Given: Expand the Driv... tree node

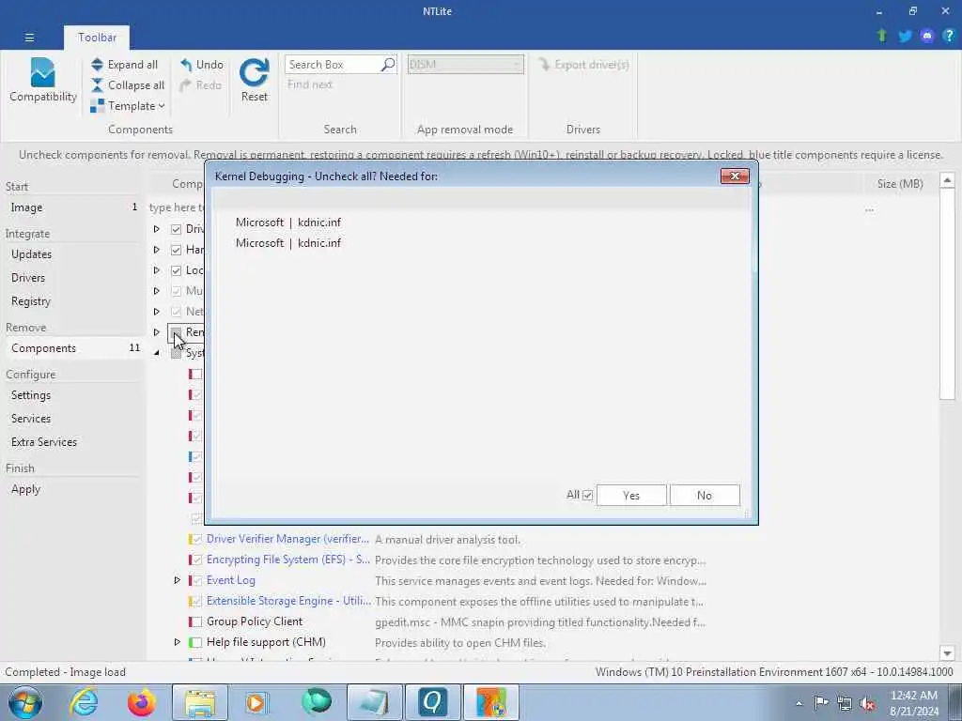Looking at the screenshot, I should pyautogui.click(x=157, y=229).
